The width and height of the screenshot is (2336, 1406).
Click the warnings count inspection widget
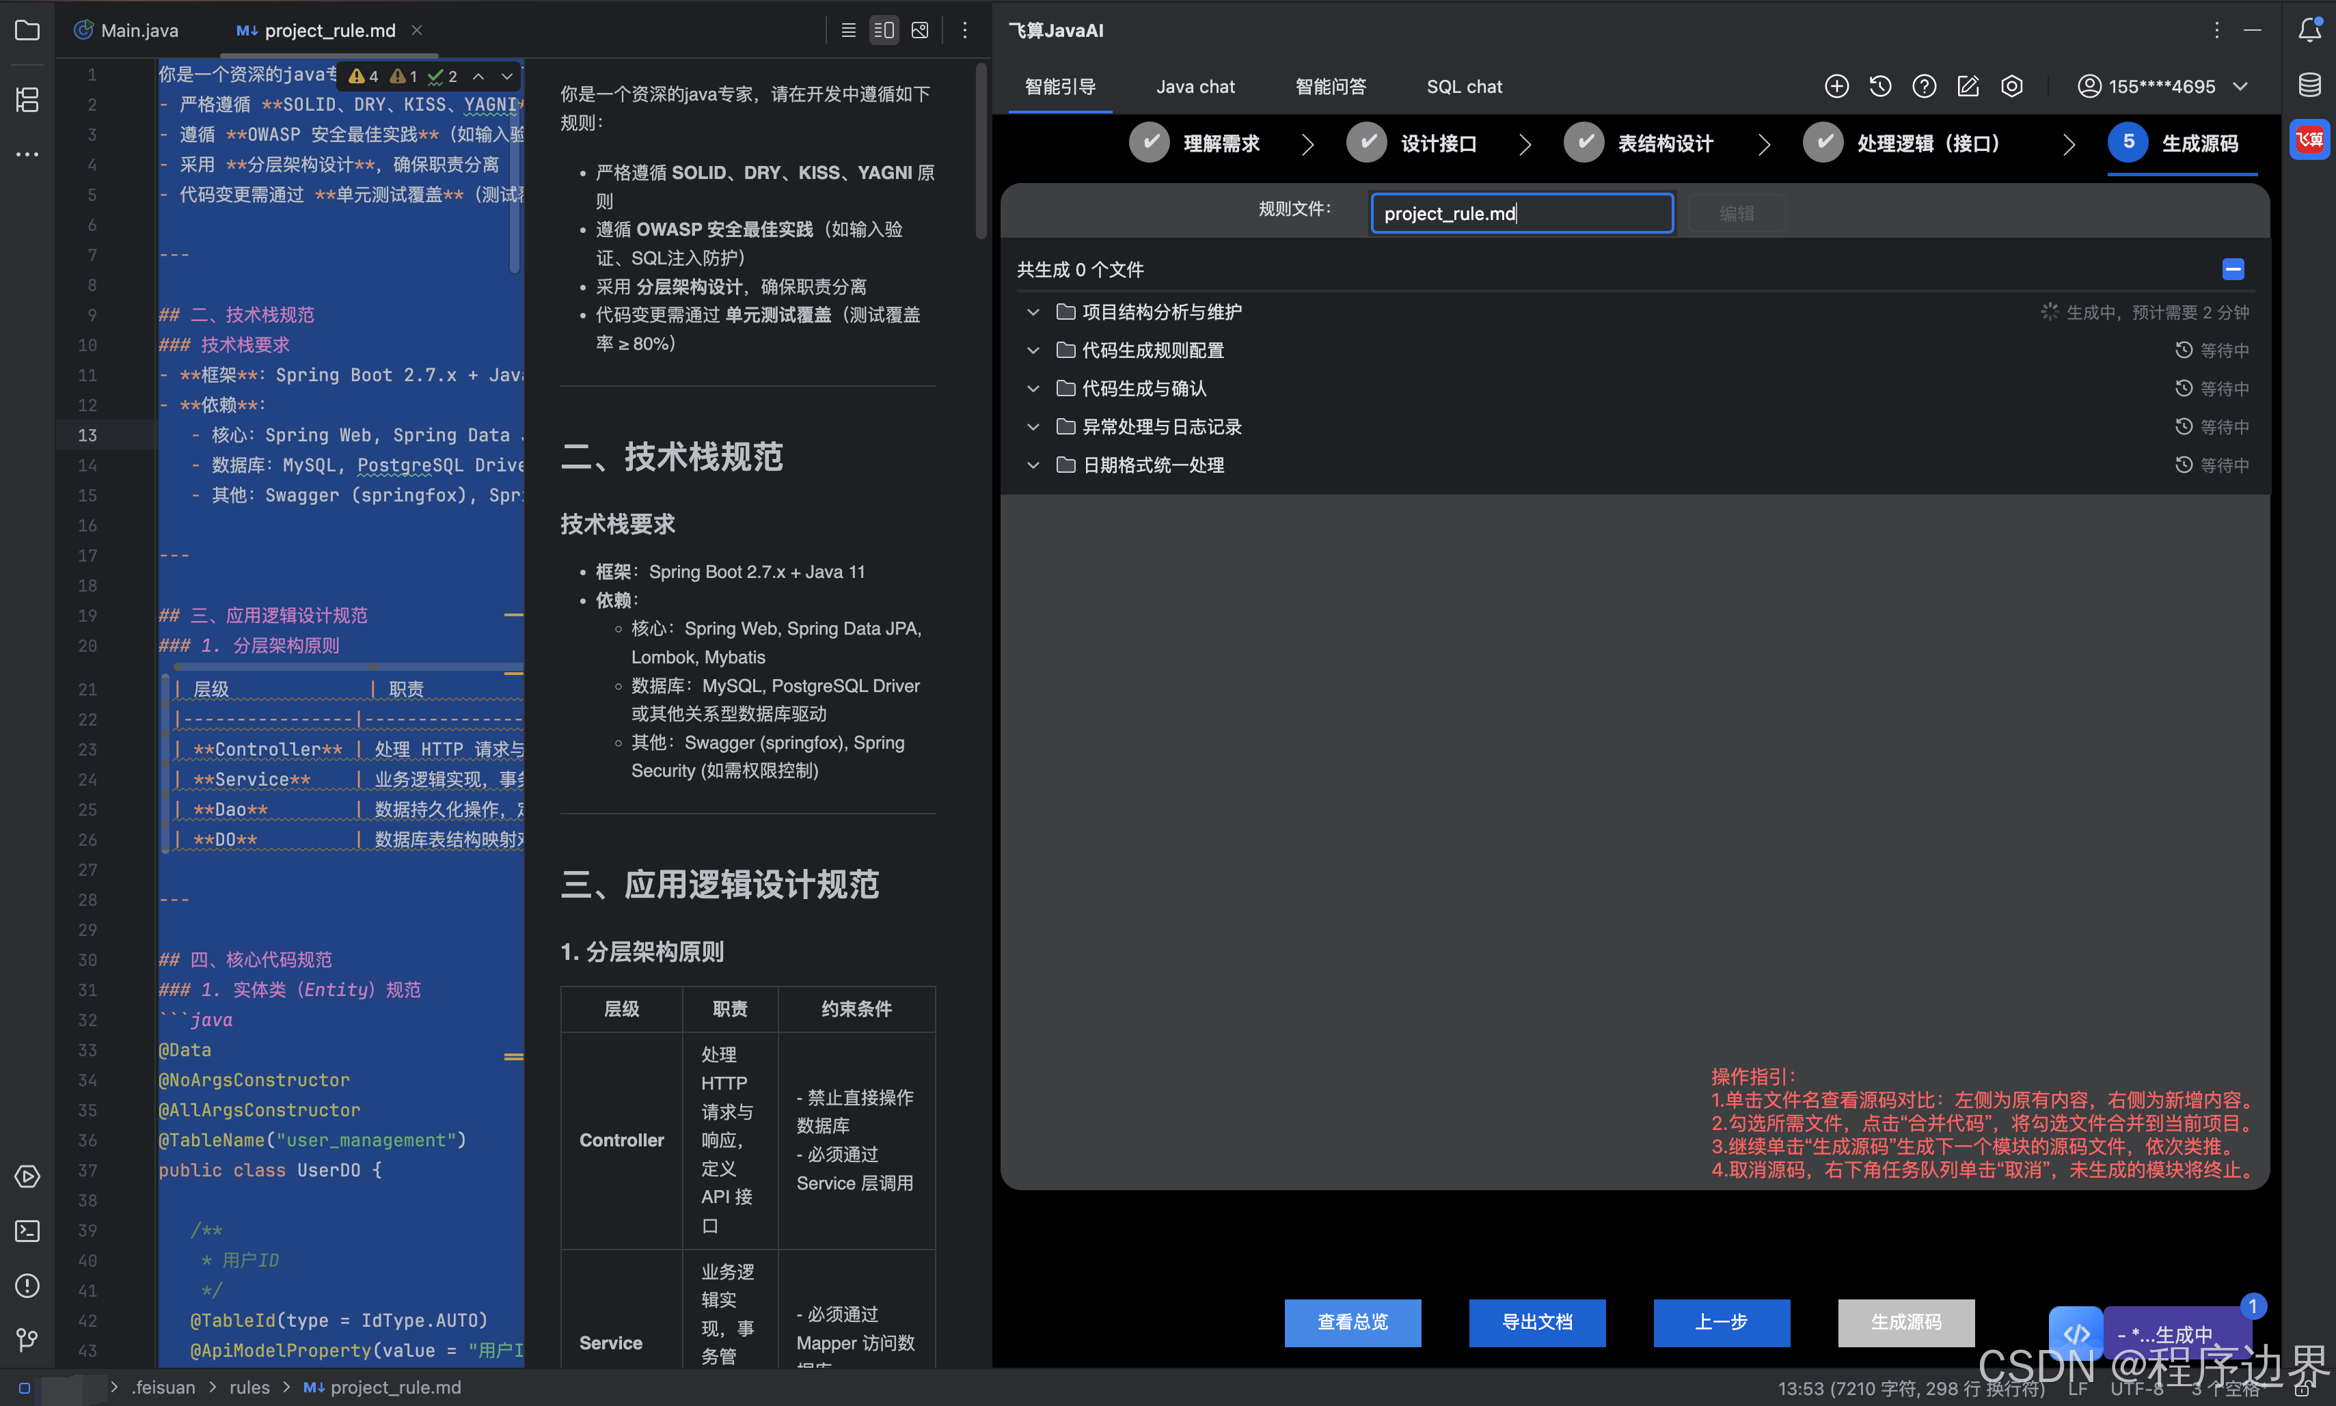402,76
